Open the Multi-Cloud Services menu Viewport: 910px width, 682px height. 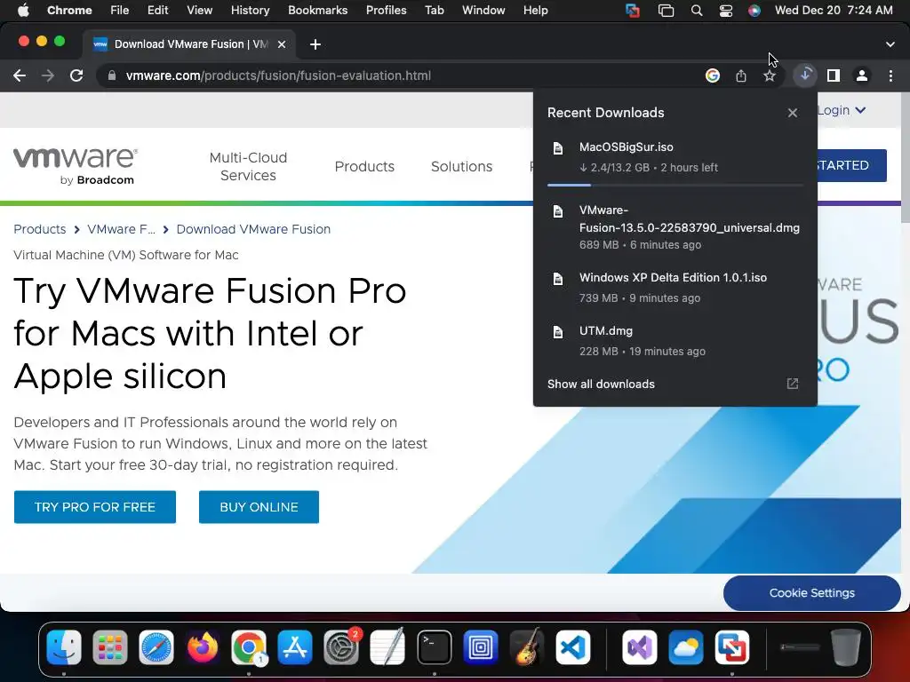[x=248, y=166]
